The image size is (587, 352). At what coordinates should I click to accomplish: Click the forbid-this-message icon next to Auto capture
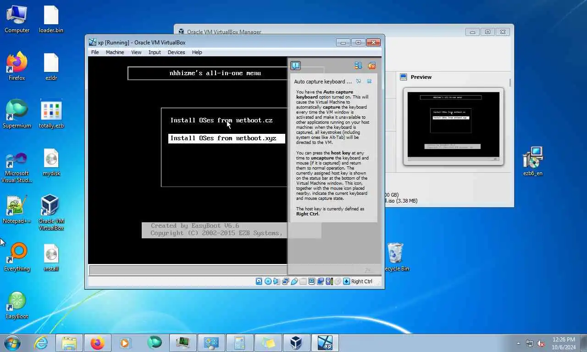click(359, 81)
